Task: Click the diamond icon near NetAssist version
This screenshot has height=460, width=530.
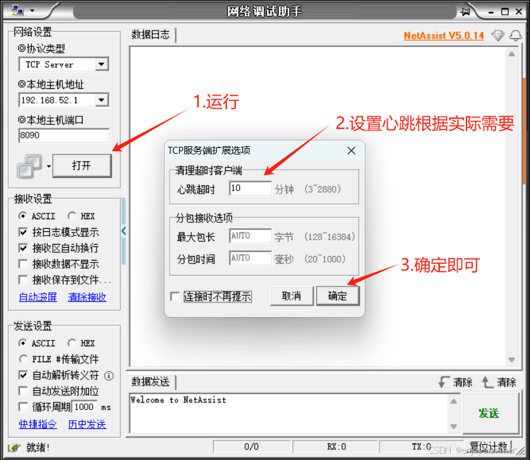Action: [x=498, y=35]
